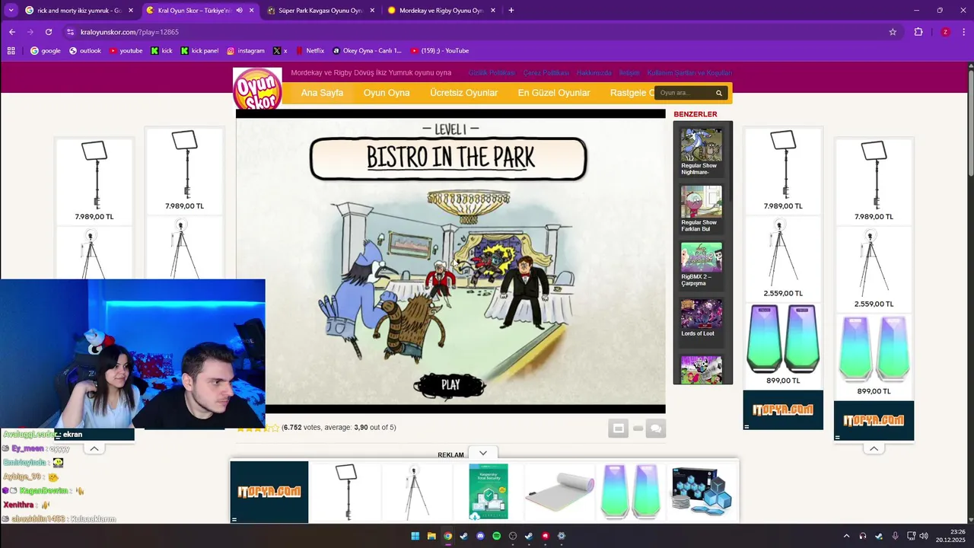974x548 pixels.
Task: Show hidden system tray icons
Action: click(846, 536)
